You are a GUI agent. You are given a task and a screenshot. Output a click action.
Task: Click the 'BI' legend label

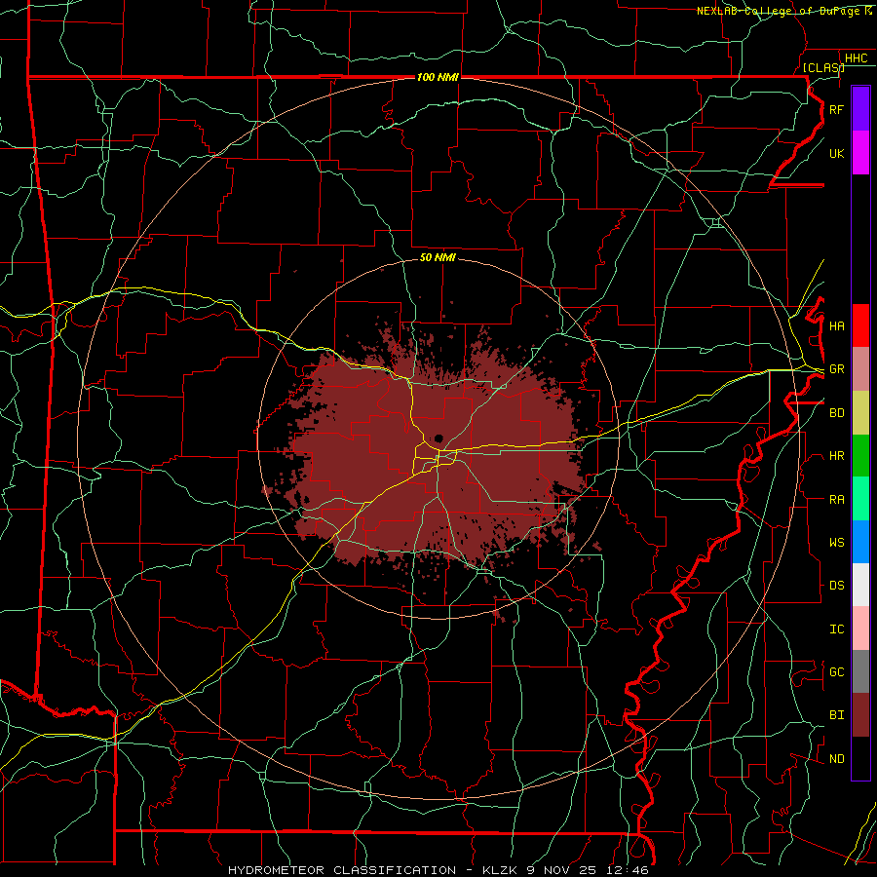[x=836, y=715]
